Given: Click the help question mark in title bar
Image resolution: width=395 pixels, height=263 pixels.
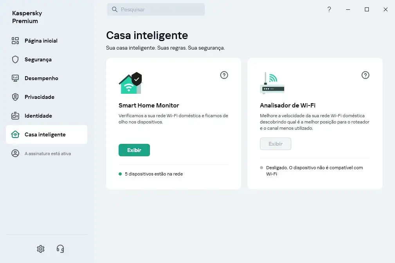Looking at the screenshot, I should pos(329,10).
